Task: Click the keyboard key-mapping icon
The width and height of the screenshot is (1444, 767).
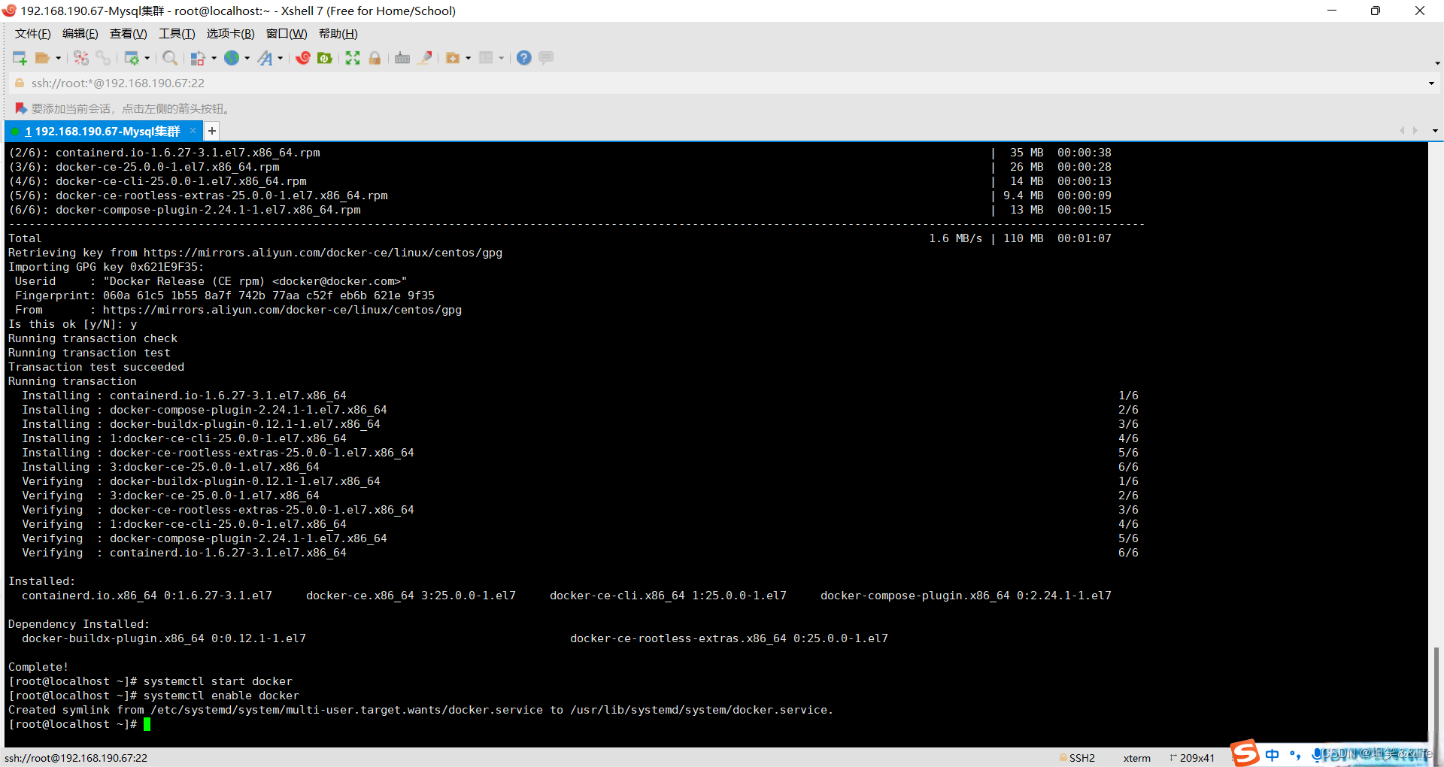Action: pyautogui.click(x=402, y=58)
